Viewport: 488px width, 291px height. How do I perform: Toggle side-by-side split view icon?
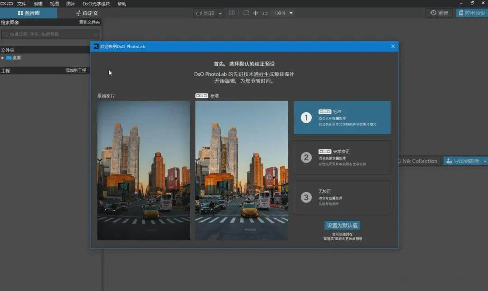click(x=231, y=13)
